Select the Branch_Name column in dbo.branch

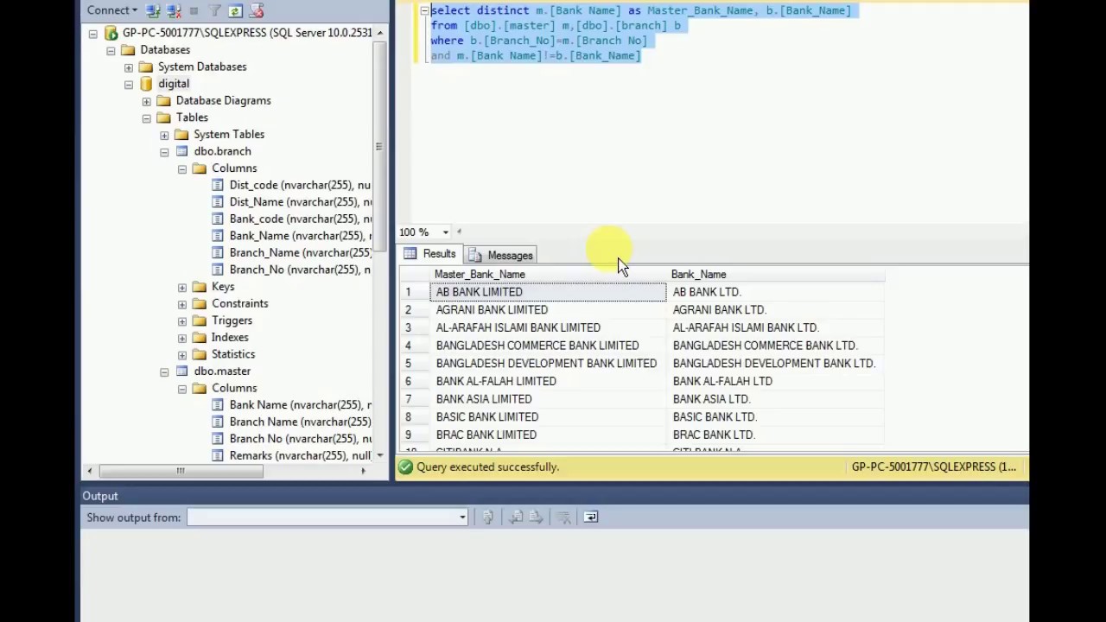300,252
